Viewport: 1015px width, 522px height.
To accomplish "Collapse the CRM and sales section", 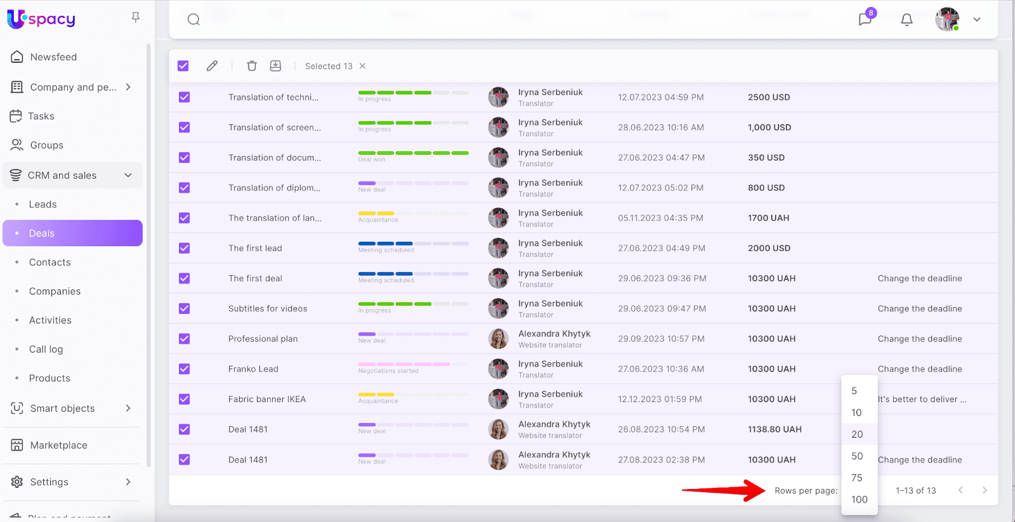I will (128, 176).
